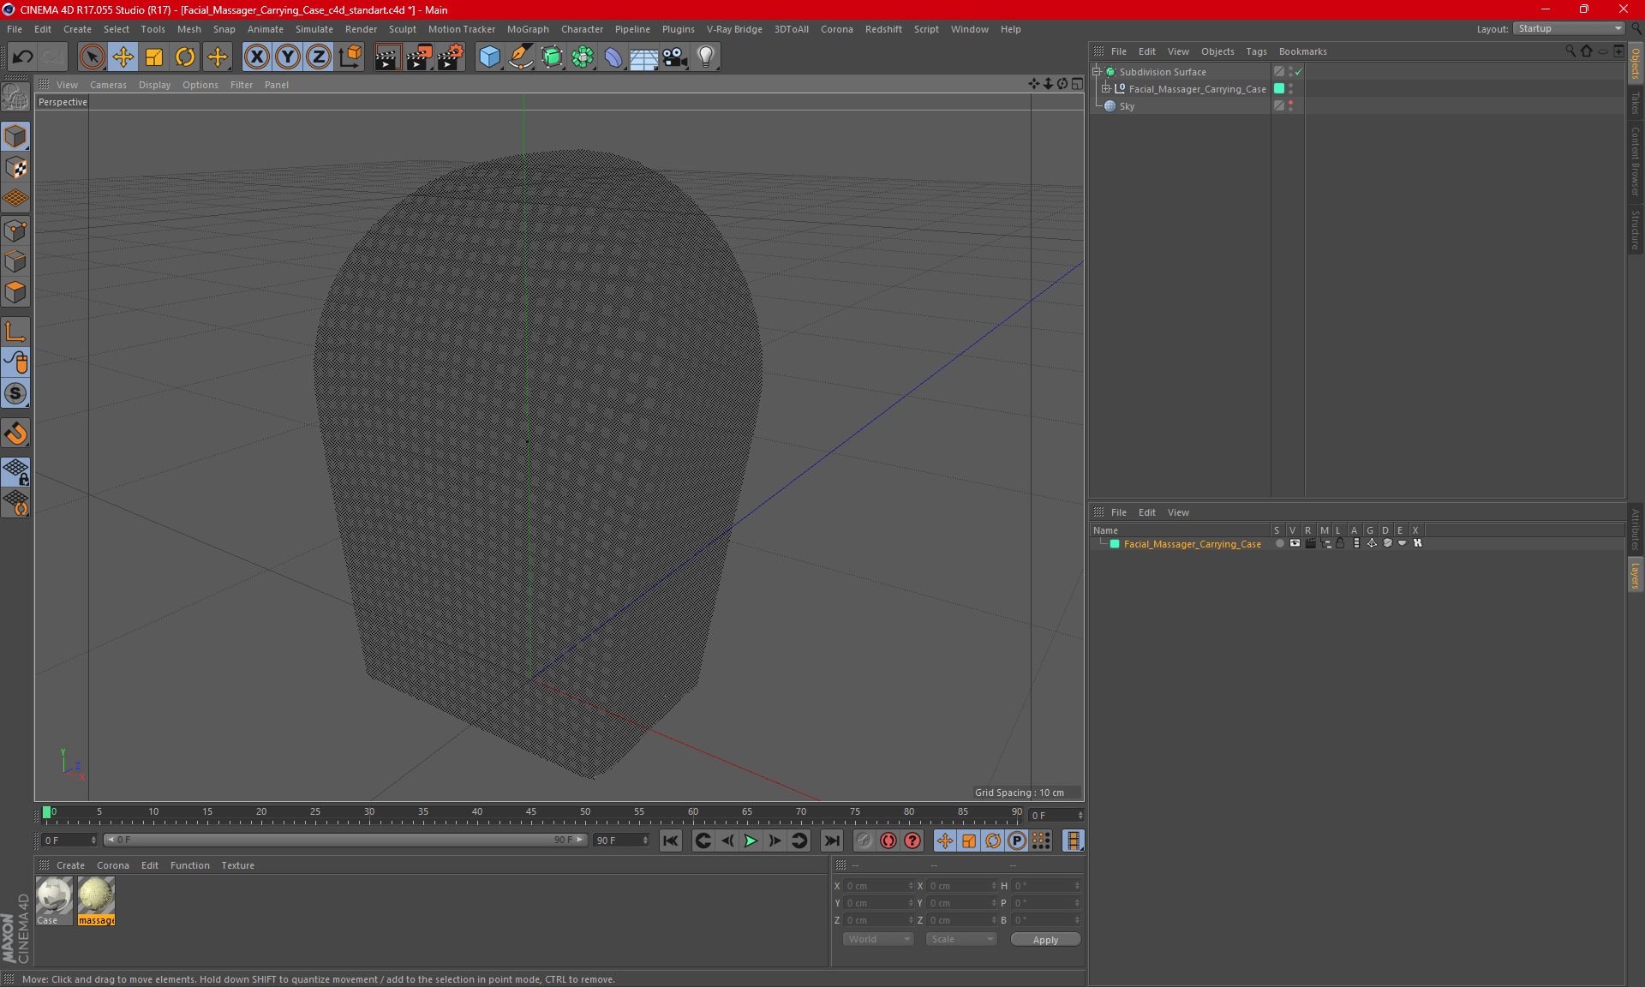Toggle the Snap S icon

pos(15,393)
